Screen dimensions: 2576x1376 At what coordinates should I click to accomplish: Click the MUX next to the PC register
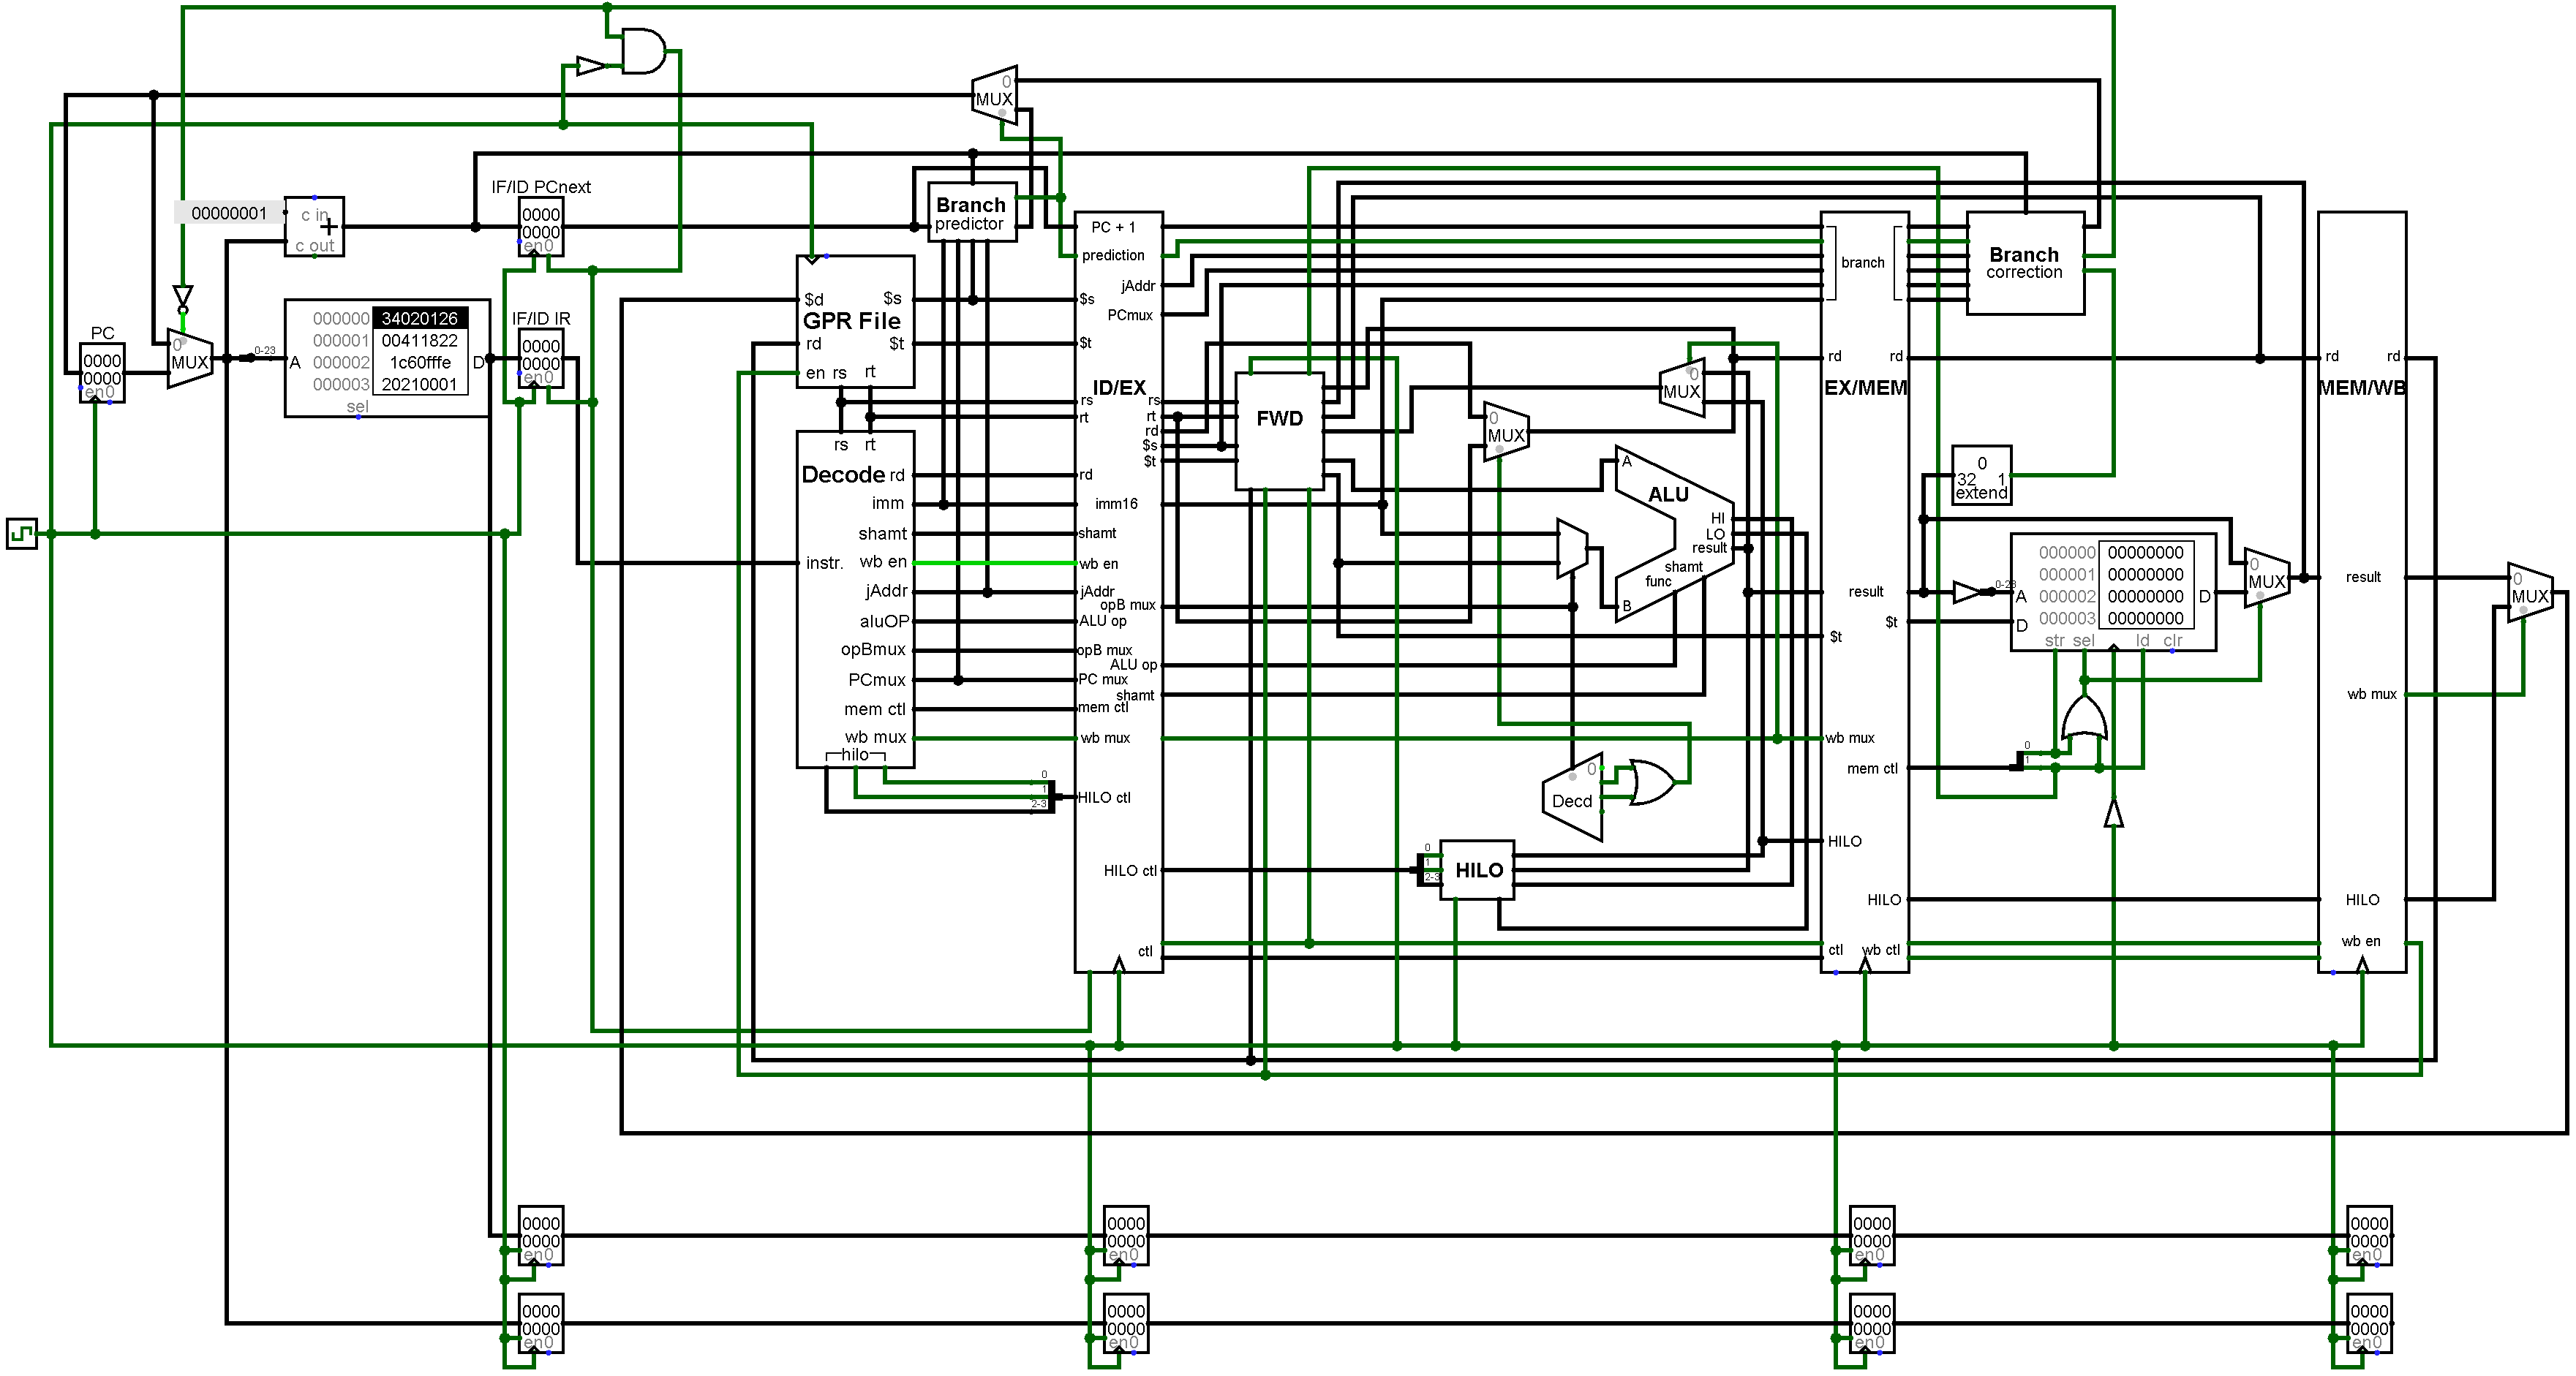(x=190, y=359)
